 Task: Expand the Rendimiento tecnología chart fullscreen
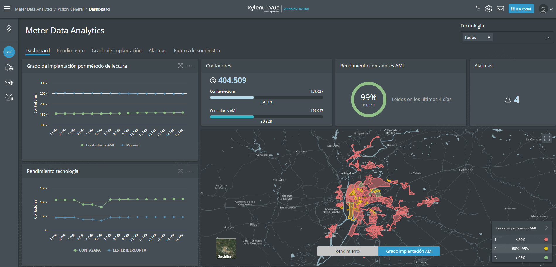pyautogui.click(x=180, y=171)
